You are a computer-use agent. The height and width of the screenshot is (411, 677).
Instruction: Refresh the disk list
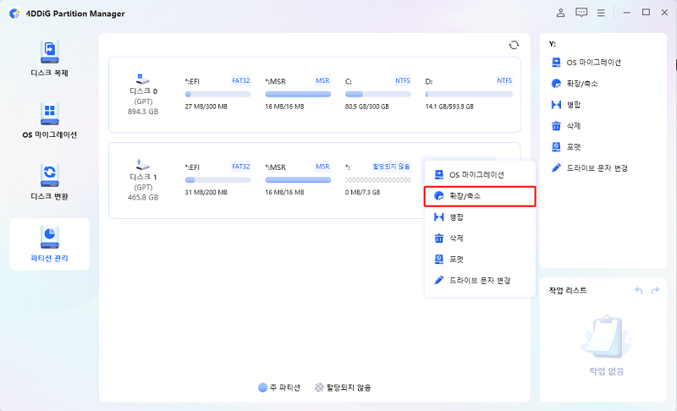[x=514, y=45]
